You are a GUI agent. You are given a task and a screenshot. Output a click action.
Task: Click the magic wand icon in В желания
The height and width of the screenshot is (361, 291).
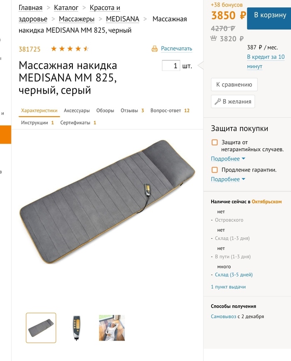pos(217,102)
